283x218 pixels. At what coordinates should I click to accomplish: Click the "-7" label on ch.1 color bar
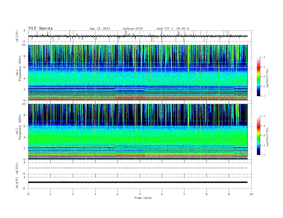[x=263, y=96]
